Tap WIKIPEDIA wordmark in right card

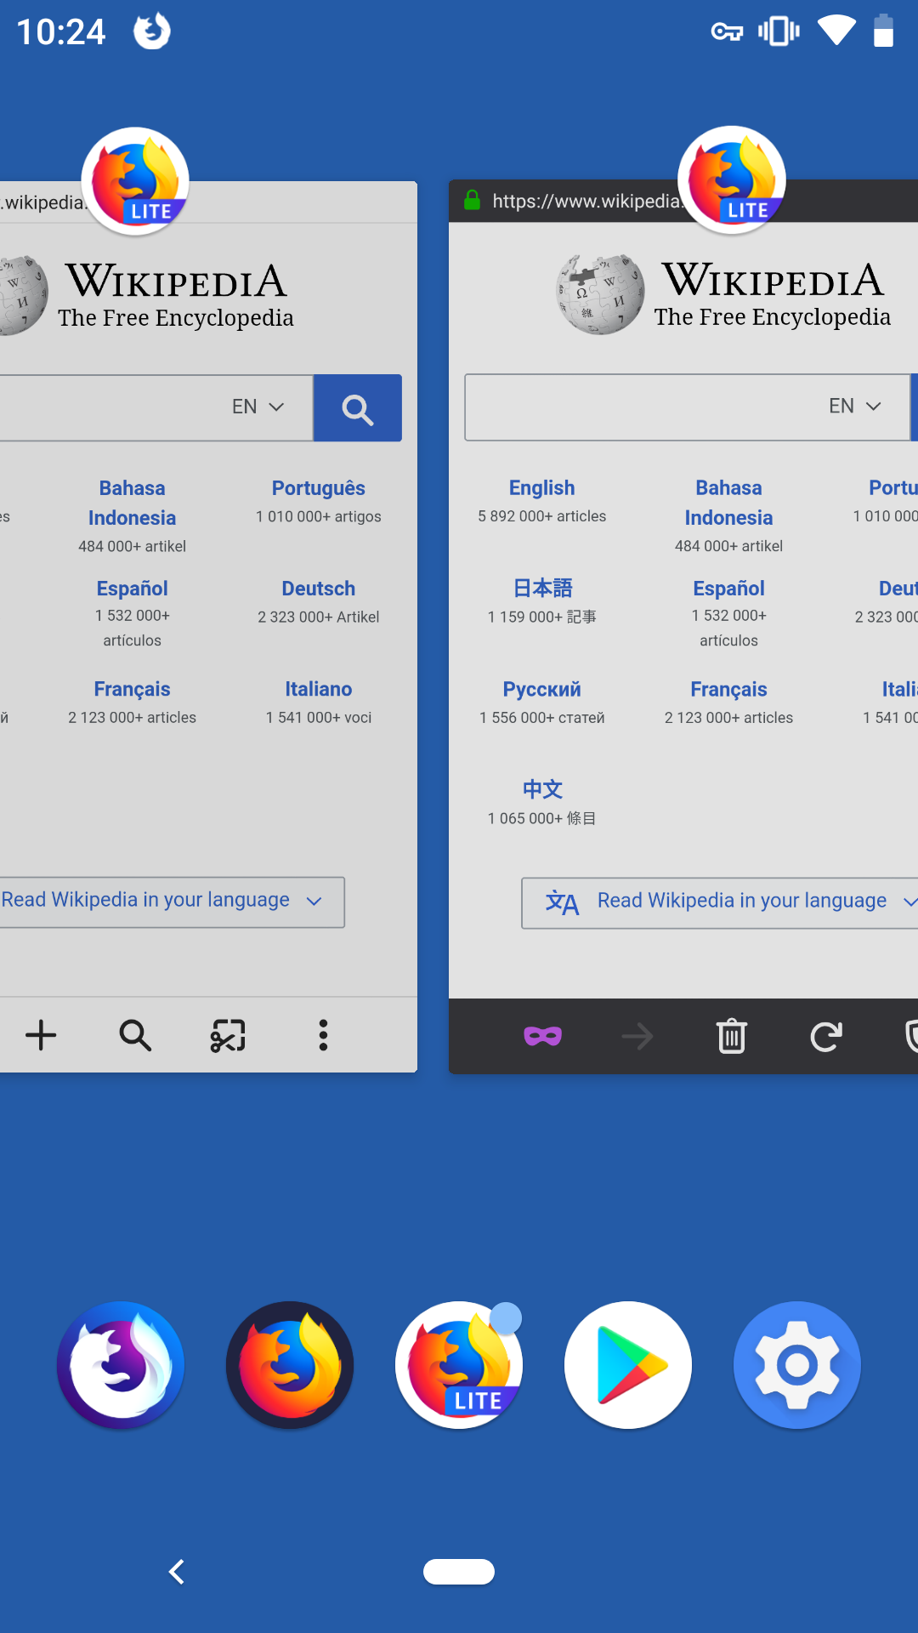pos(773,281)
